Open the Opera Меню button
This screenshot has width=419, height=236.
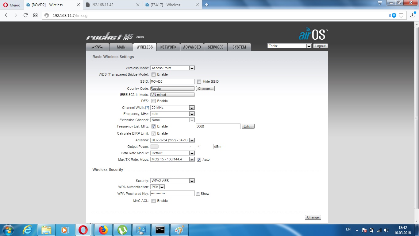(12, 5)
